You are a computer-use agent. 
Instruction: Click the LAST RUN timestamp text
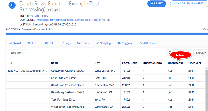[48, 24]
